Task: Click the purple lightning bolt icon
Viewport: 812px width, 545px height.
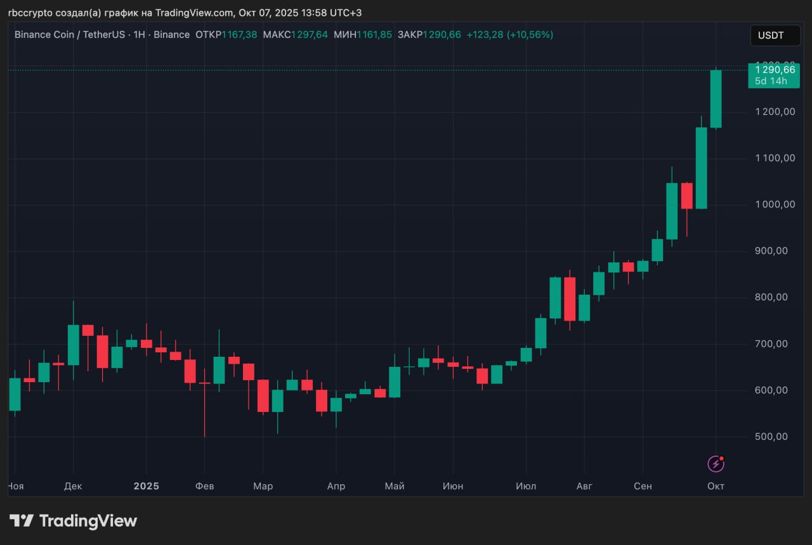Action: tap(716, 464)
